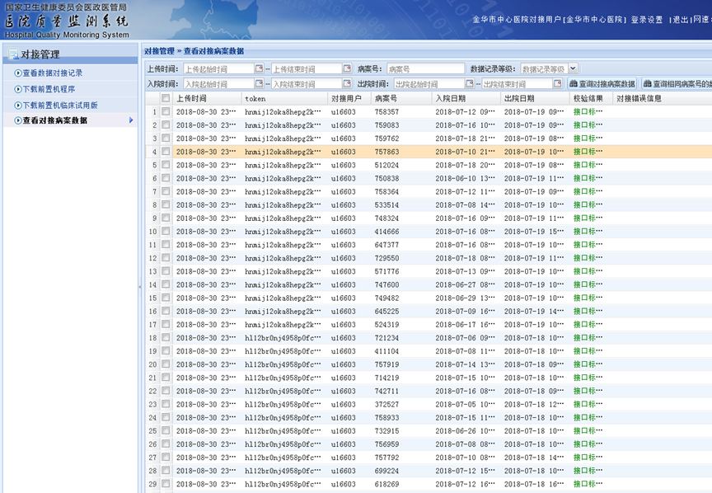Click the 查询相同病案号 button

pos(677,83)
